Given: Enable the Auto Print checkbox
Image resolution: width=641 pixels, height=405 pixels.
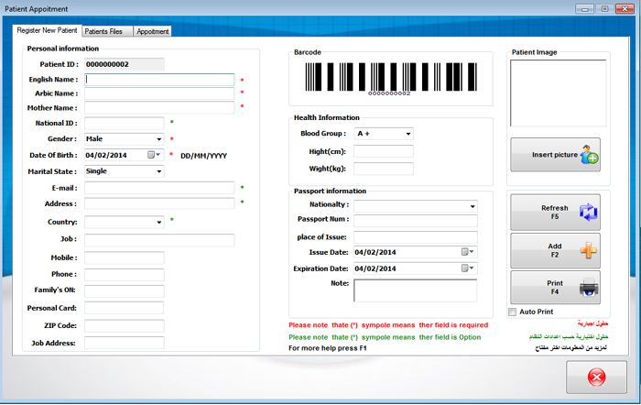Looking at the screenshot, I should point(512,312).
